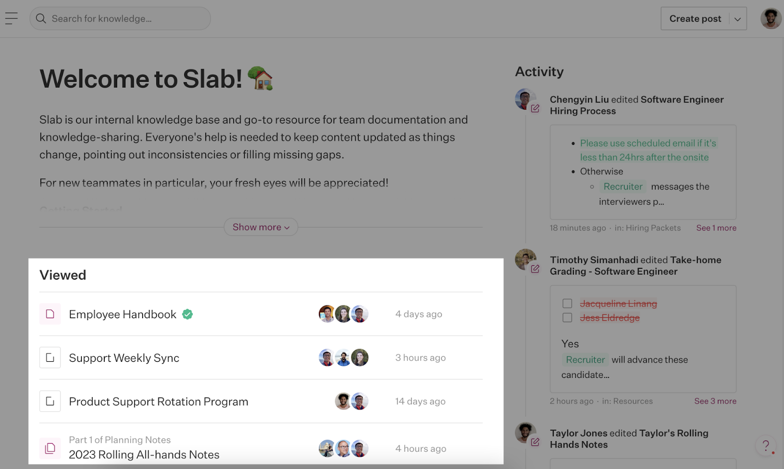784x469 pixels.
Task: Click the 2023 Rolling All-hands Notes icon
Action: click(50, 448)
